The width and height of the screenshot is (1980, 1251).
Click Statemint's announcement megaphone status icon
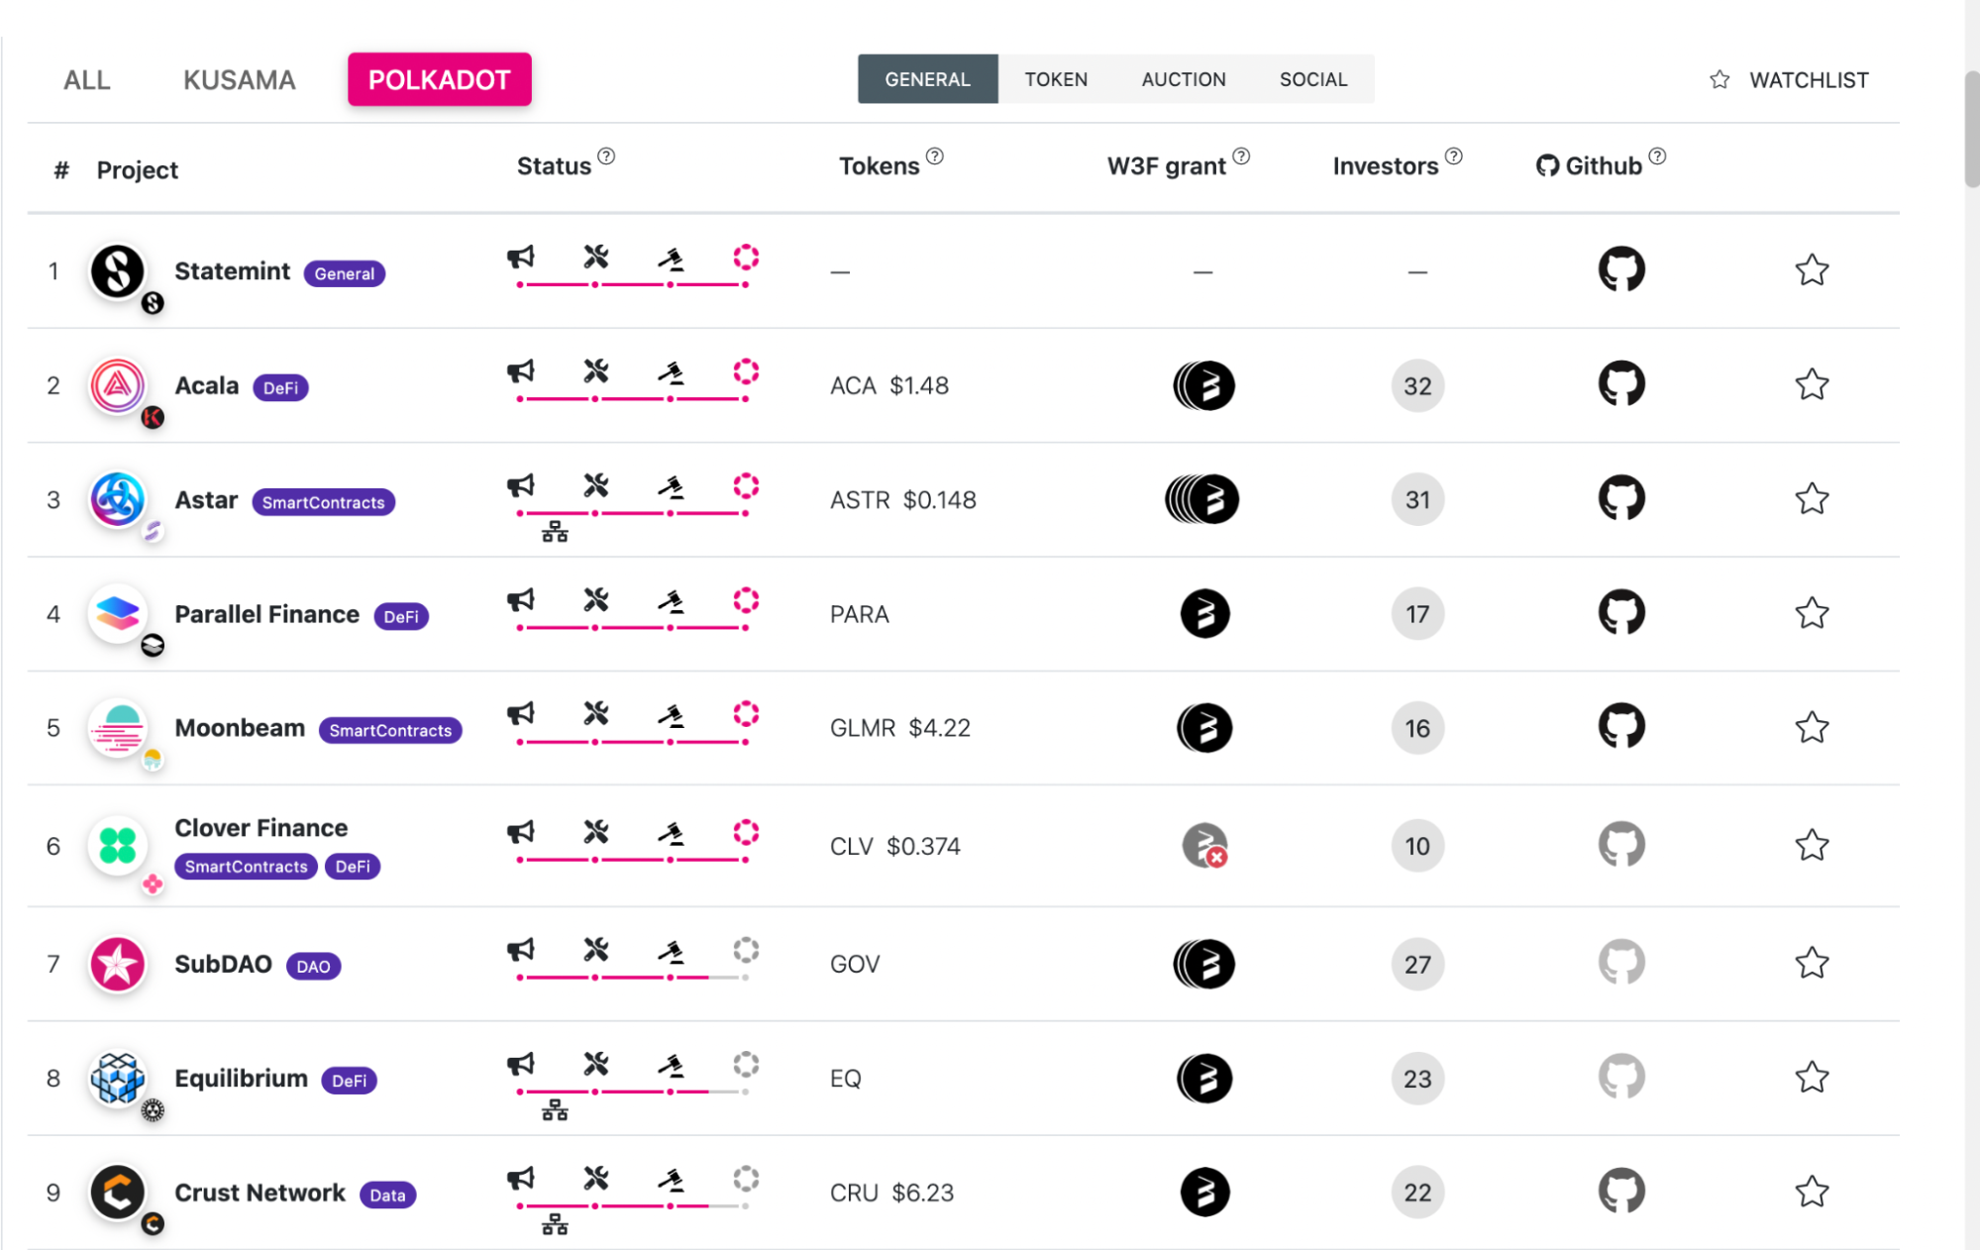coord(521,258)
